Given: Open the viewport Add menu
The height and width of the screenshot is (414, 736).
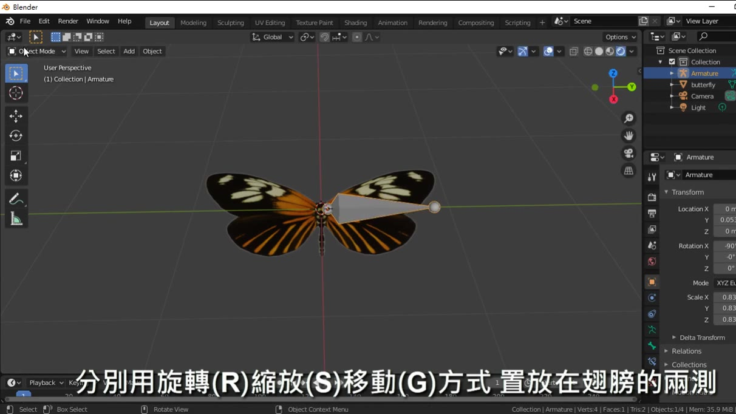Looking at the screenshot, I should [129, 52].
